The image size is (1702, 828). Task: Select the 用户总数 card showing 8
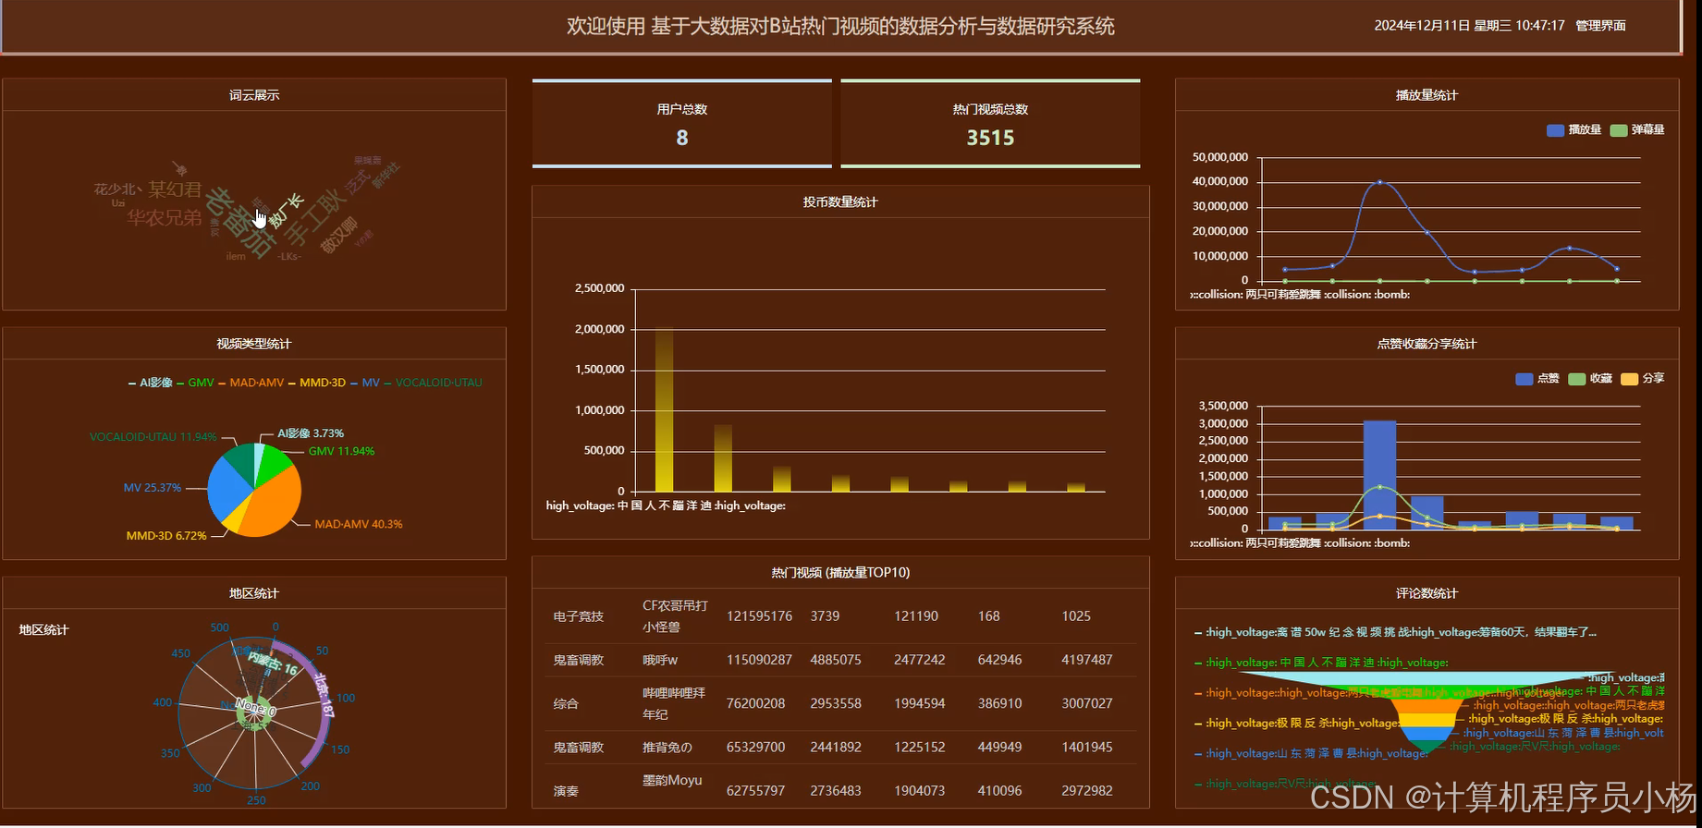(682, 124)
